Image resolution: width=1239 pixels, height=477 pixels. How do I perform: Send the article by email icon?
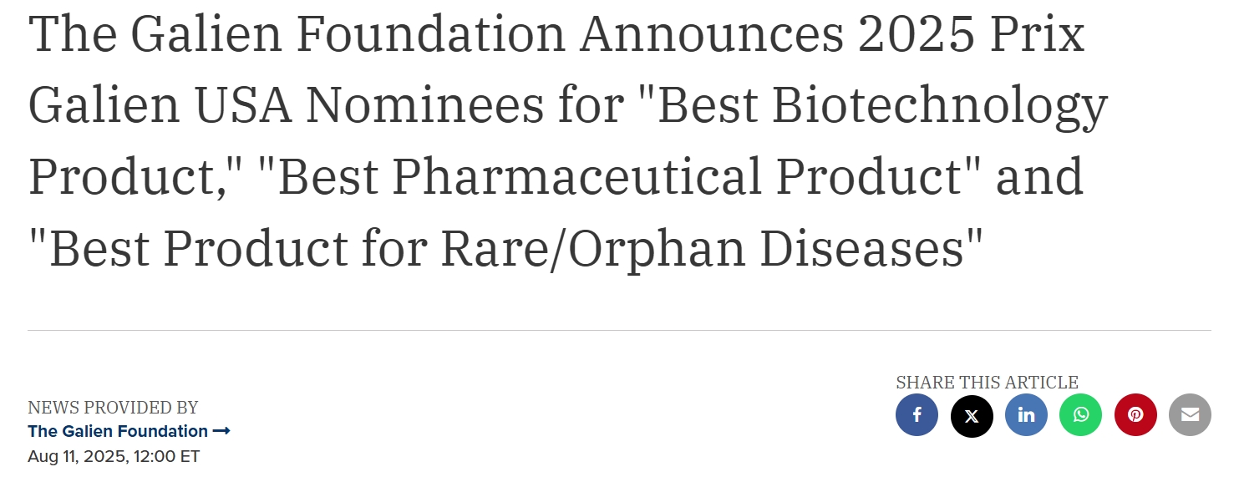click(1190, 415)
